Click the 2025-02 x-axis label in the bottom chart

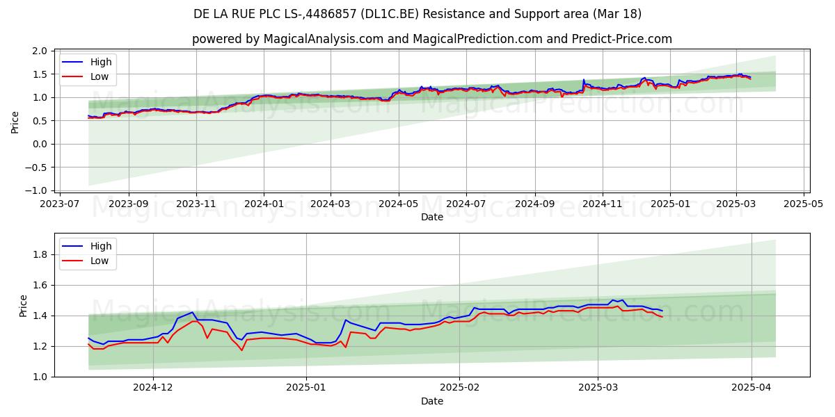(460, 389)
